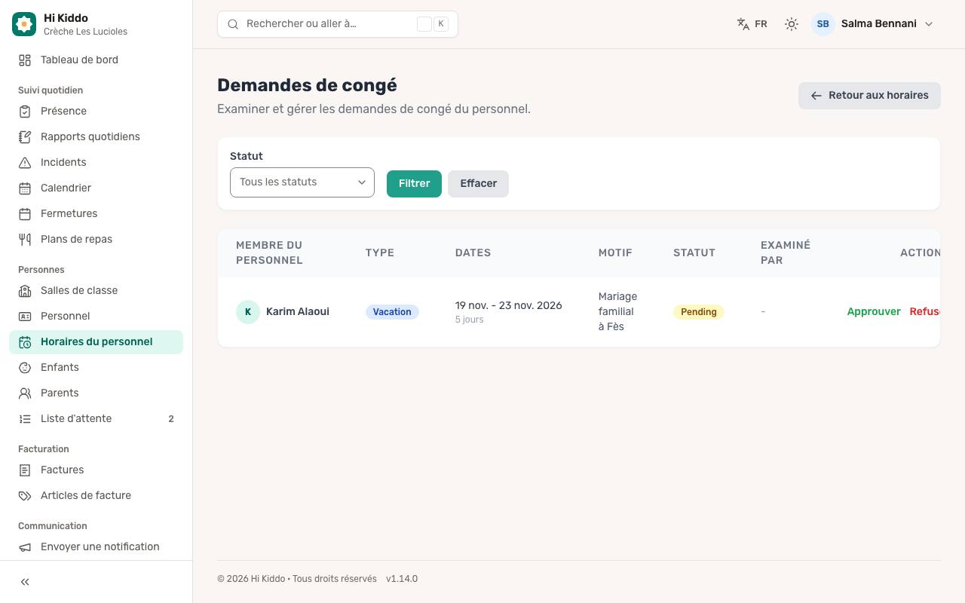This screenshot has height=603, width=965.
Task: Click the date range 19 nov. - 23 nov. 2026
Action: point(509,306)
